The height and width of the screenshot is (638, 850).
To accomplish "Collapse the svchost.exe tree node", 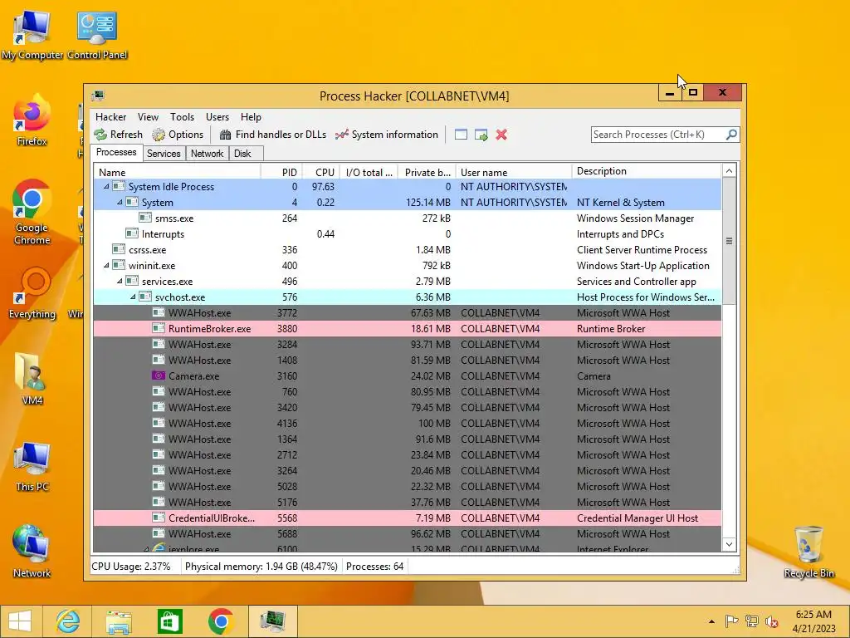I will click(x=133, y=297).
